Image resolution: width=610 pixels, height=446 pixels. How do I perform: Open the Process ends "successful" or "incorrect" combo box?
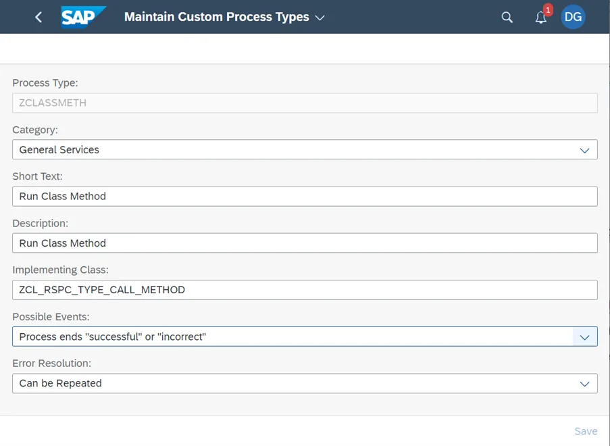coord(290,337)
